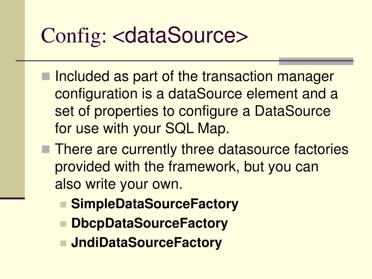Image resolution: width=372 pixels, height=279 pixels.
Task: Click the line "for use with your SQL Map."
Action: coord(142,129)
